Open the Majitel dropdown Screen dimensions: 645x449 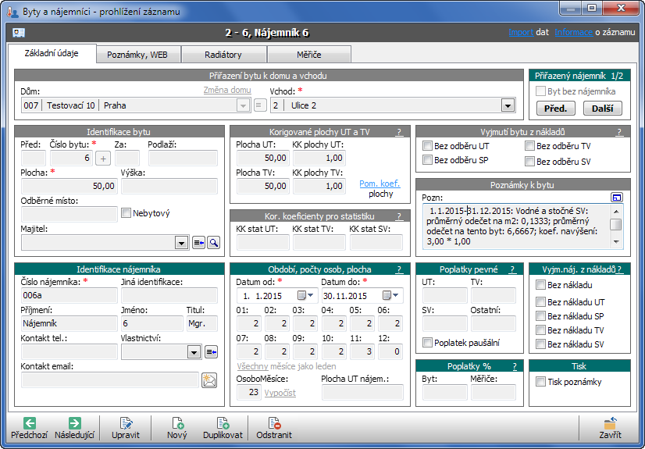point(181,243)
